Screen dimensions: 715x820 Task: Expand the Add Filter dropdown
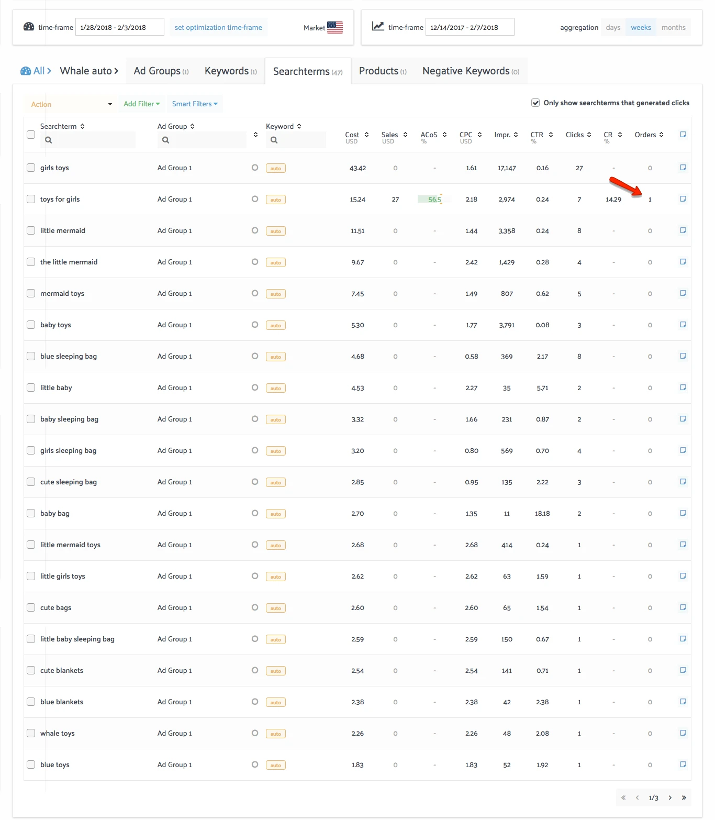pos(142,104)
